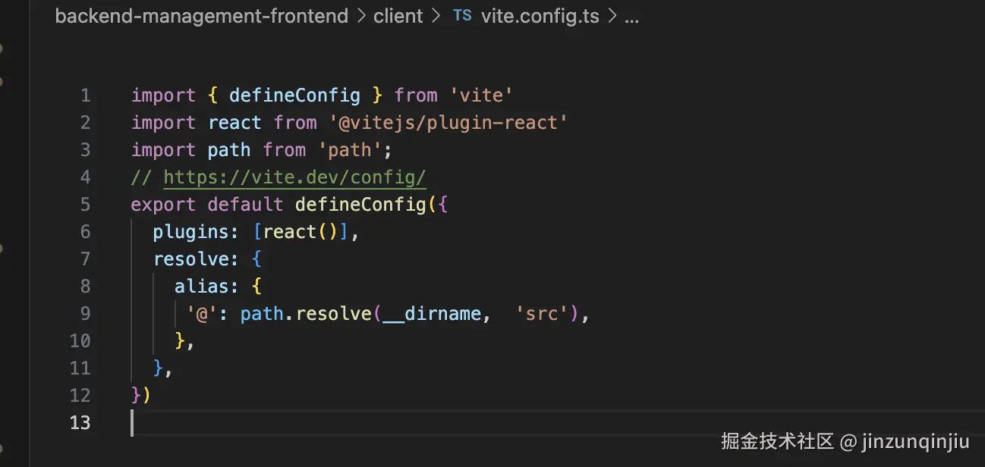Click the resolve property key on line 7
985x467 pixels.
[x=190, y=259]
